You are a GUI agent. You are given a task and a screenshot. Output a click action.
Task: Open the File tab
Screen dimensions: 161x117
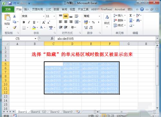coord(8,9)
